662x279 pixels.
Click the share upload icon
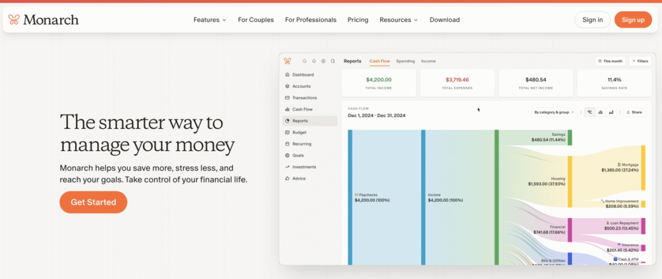628,113
